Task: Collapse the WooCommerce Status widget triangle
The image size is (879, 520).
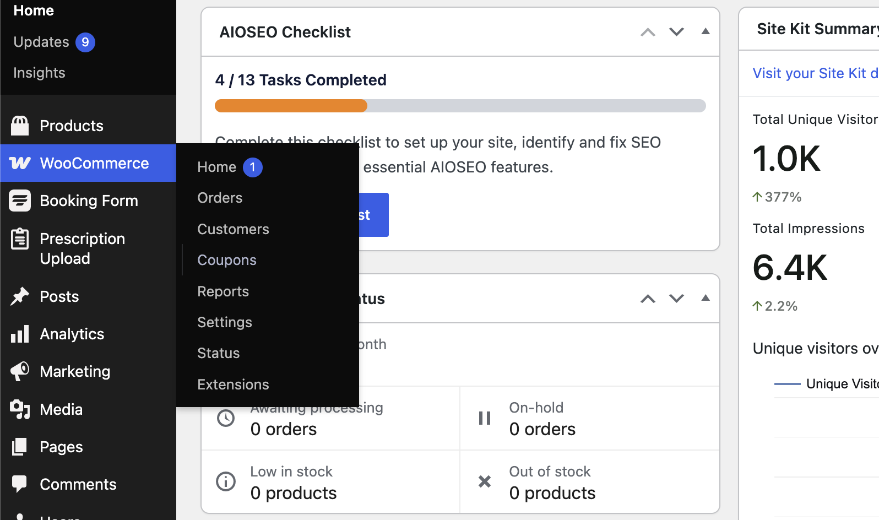Action: click(706, 298)
